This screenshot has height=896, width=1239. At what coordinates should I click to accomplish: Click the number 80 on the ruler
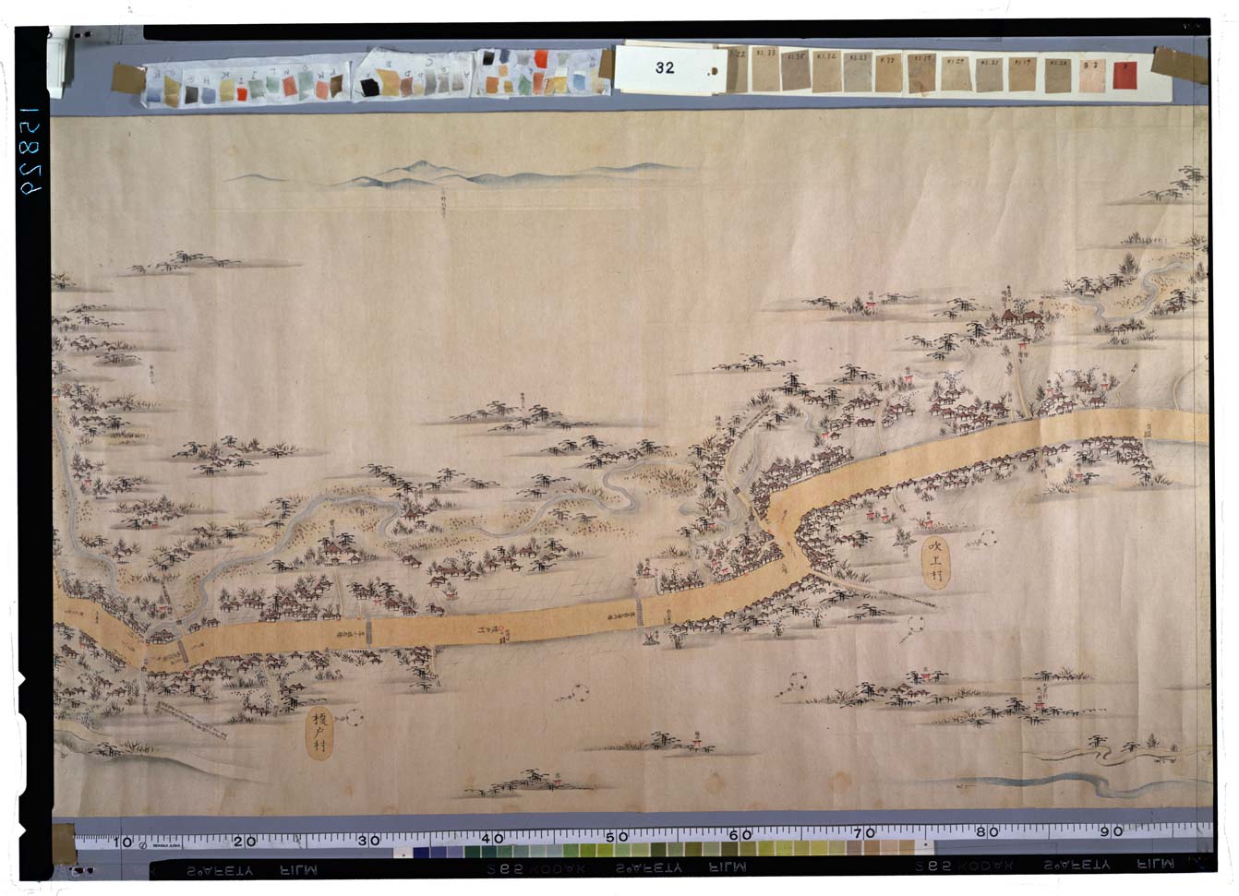[x=987, y=832]
